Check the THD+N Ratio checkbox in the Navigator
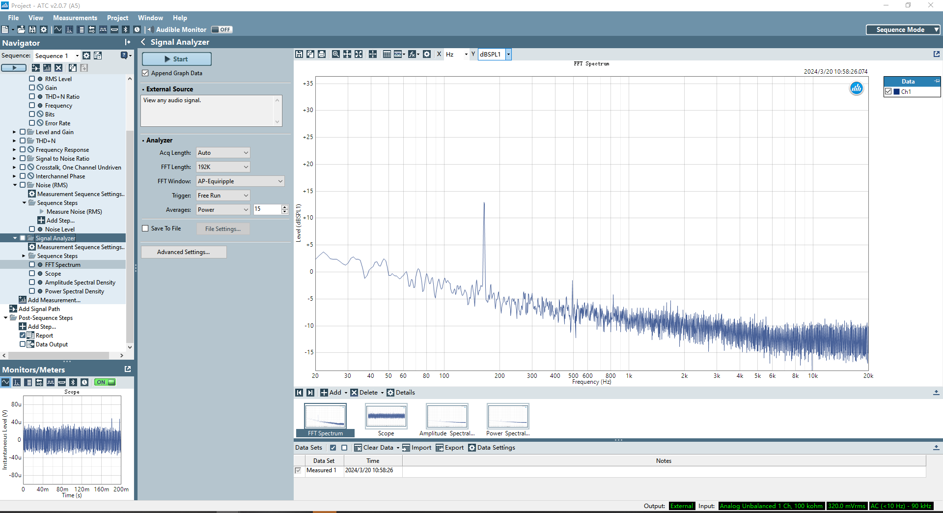The width and height of the screenshot is (943, 513). click(32, 97)
